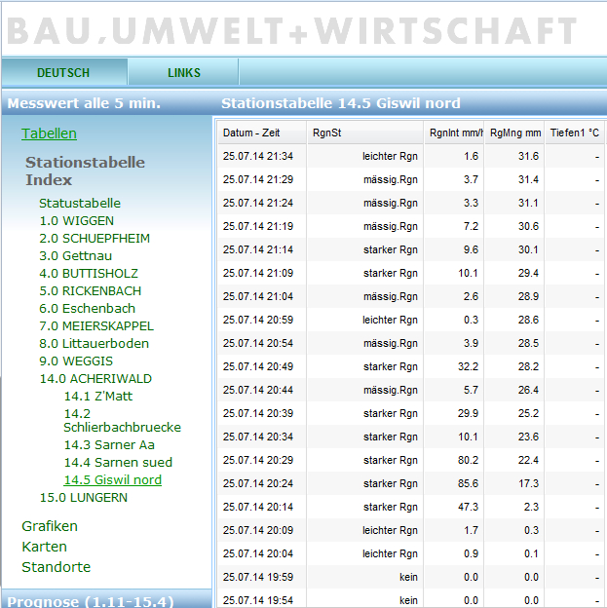This screenshot has height=608, width=607.
Task: Open the Tabellen link
Action: [49, 133]
